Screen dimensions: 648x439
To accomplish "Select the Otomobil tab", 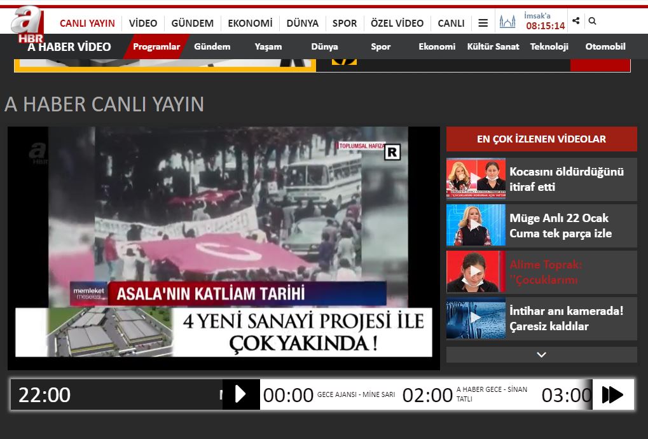I will click(605, 46).
